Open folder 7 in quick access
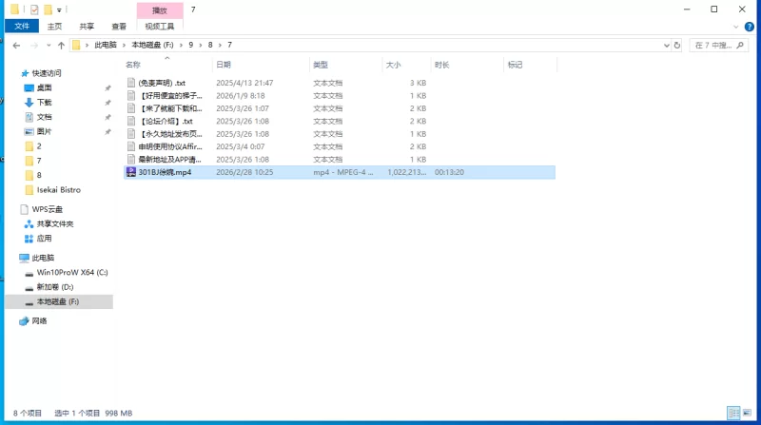This screenshot has height=425, width=761. [39, 161]
